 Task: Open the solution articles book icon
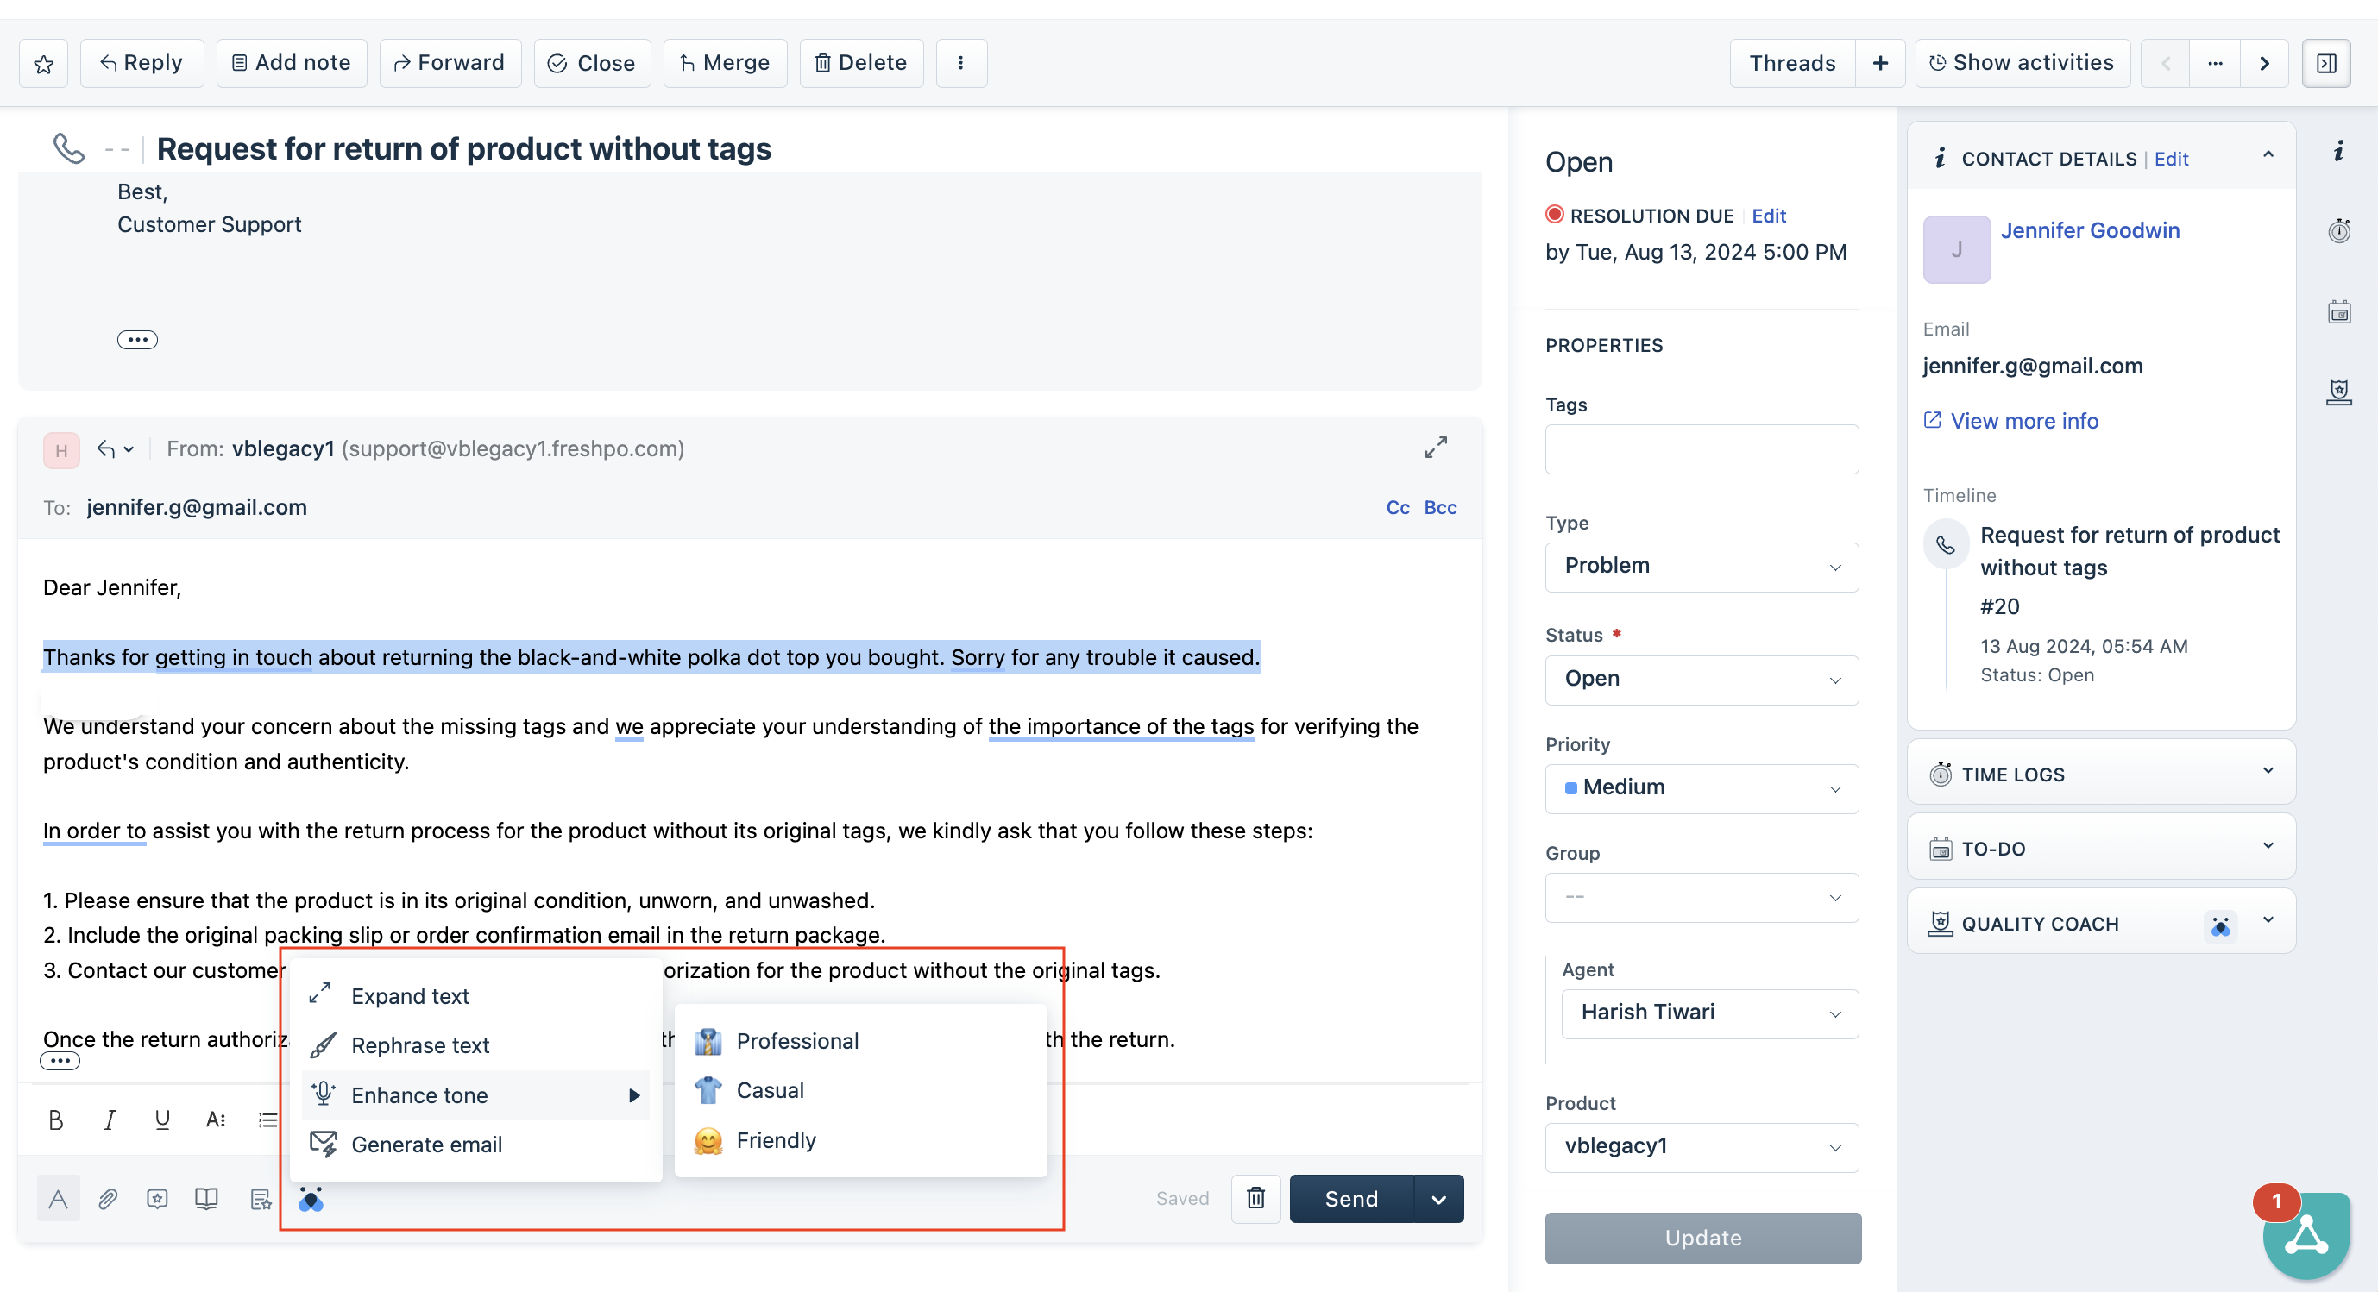point(206,1198)
